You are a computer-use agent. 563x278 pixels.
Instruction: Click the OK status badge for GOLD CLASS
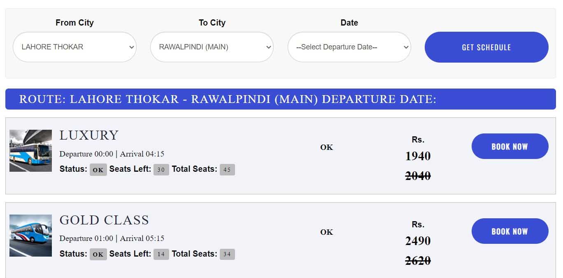98,255
